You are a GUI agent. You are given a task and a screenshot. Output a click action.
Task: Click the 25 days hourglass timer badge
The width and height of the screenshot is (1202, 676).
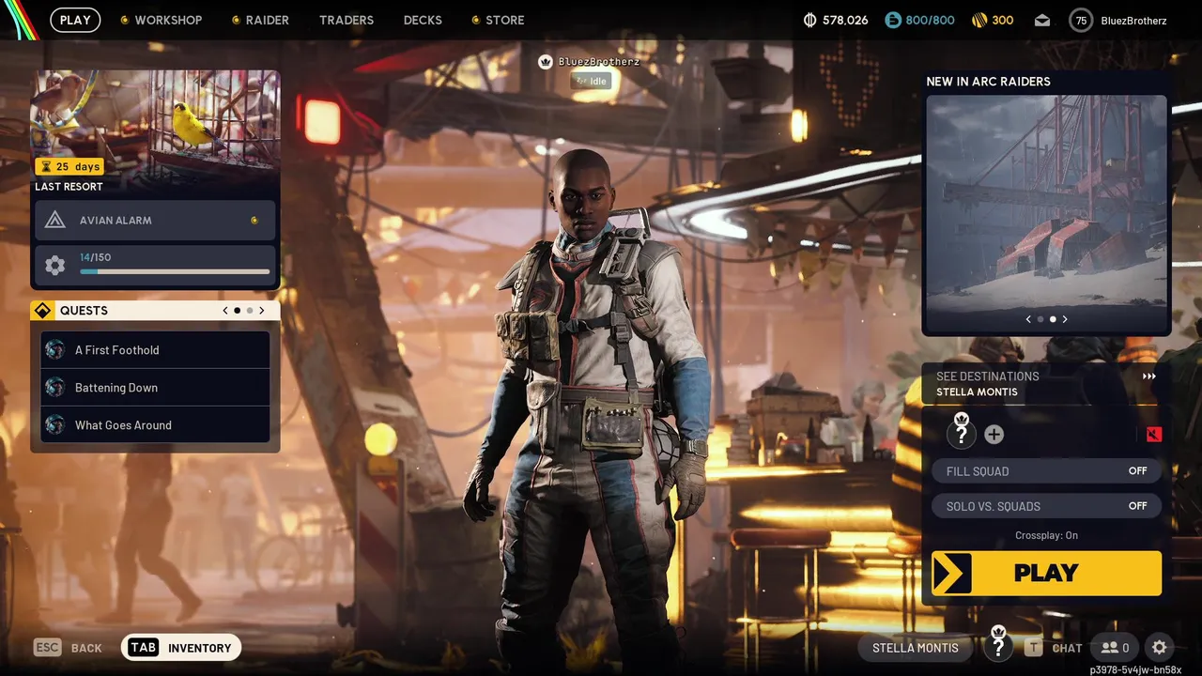[x=69, y=166]
